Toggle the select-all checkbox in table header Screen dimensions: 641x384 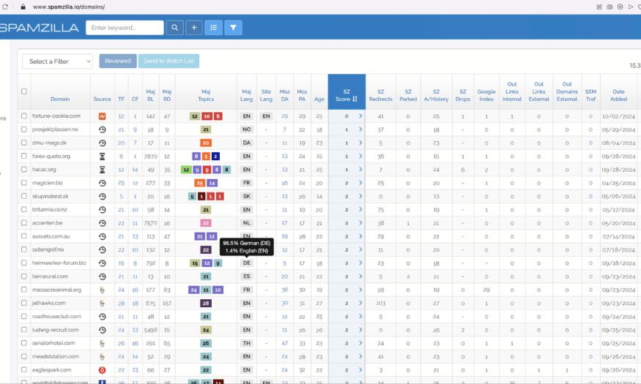(x=24, y=91)
